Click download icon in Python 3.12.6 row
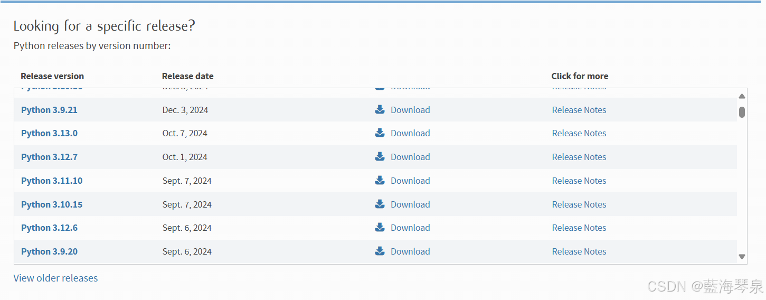766x300 pixels. 380,228
